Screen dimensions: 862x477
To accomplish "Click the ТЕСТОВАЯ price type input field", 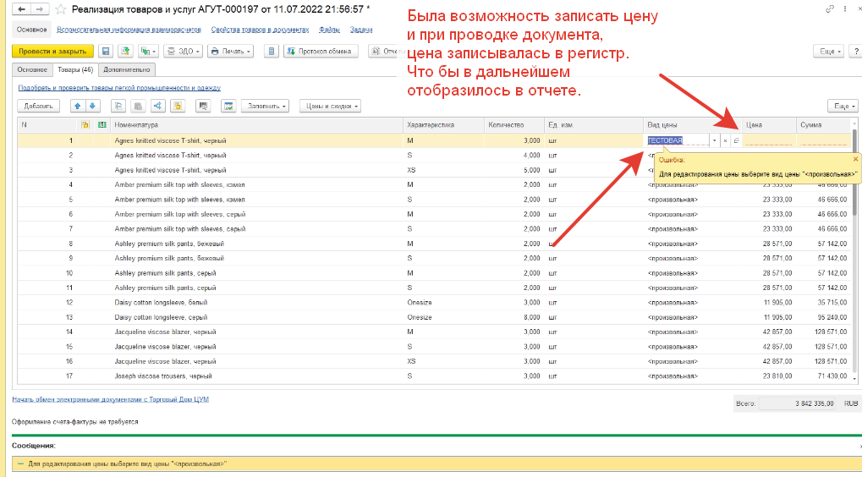I will click(x=677, y=140).
